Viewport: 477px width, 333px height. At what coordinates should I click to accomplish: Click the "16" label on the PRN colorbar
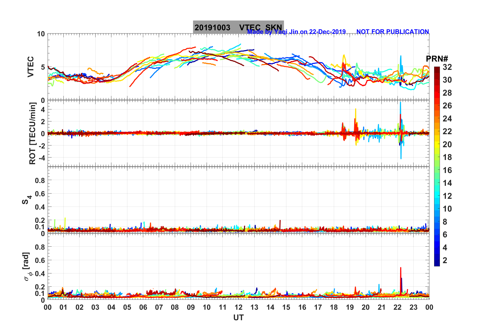447,170
